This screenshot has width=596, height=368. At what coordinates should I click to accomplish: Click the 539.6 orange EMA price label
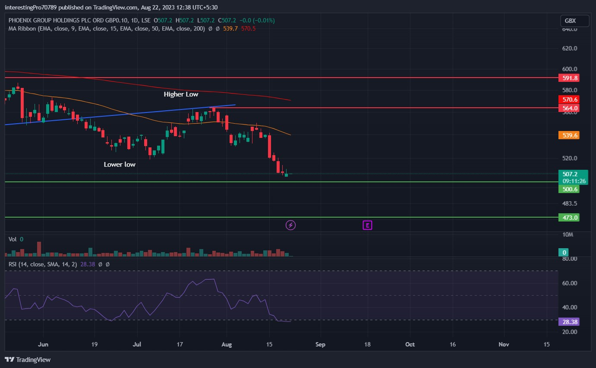point(569,135)
